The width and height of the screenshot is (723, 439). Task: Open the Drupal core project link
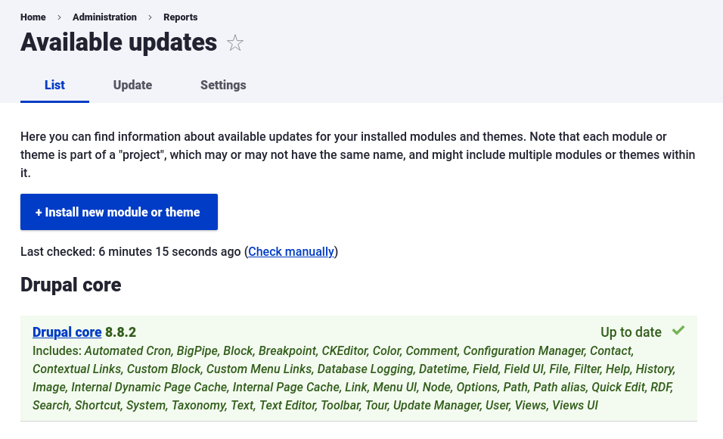click(67, 332)
